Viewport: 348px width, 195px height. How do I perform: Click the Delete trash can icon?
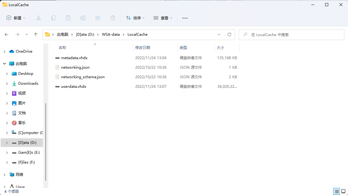113,18
